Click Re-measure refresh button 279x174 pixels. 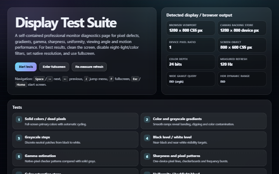click(89, 67)
